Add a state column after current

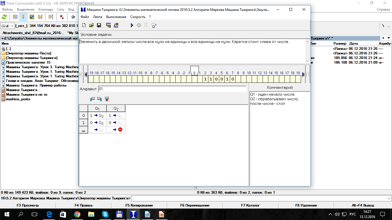coord(100,99)
